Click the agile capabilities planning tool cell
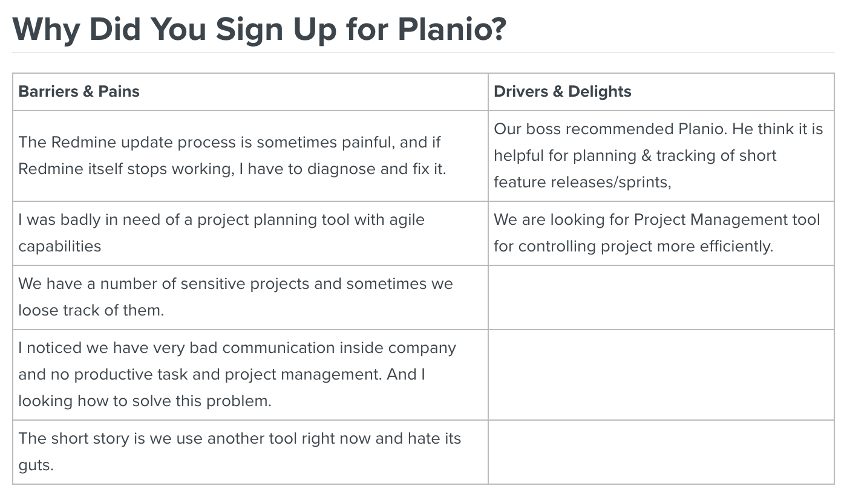 tap(250, 233)
